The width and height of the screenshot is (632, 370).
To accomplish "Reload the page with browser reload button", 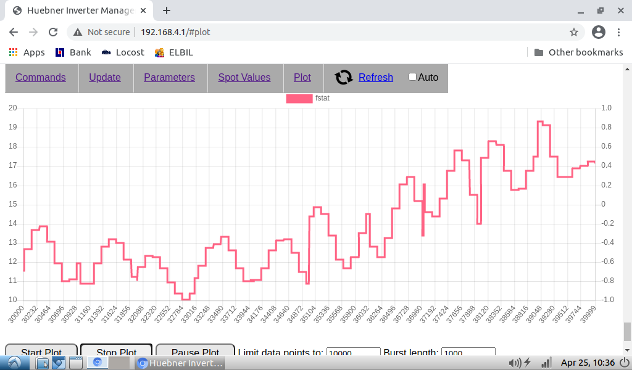I will point(53,32).
